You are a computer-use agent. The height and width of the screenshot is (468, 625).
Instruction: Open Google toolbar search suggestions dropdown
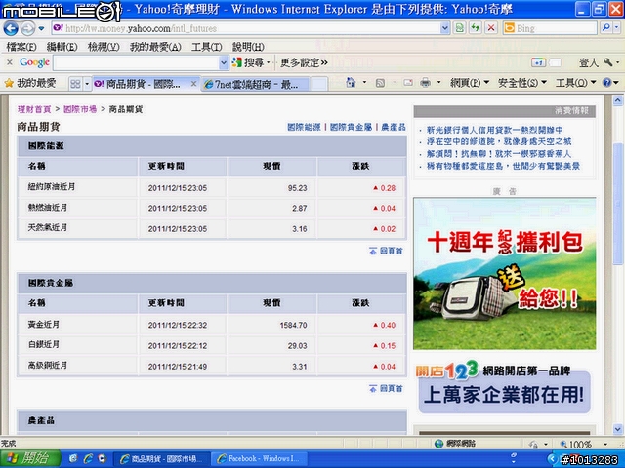pos(224,62)
